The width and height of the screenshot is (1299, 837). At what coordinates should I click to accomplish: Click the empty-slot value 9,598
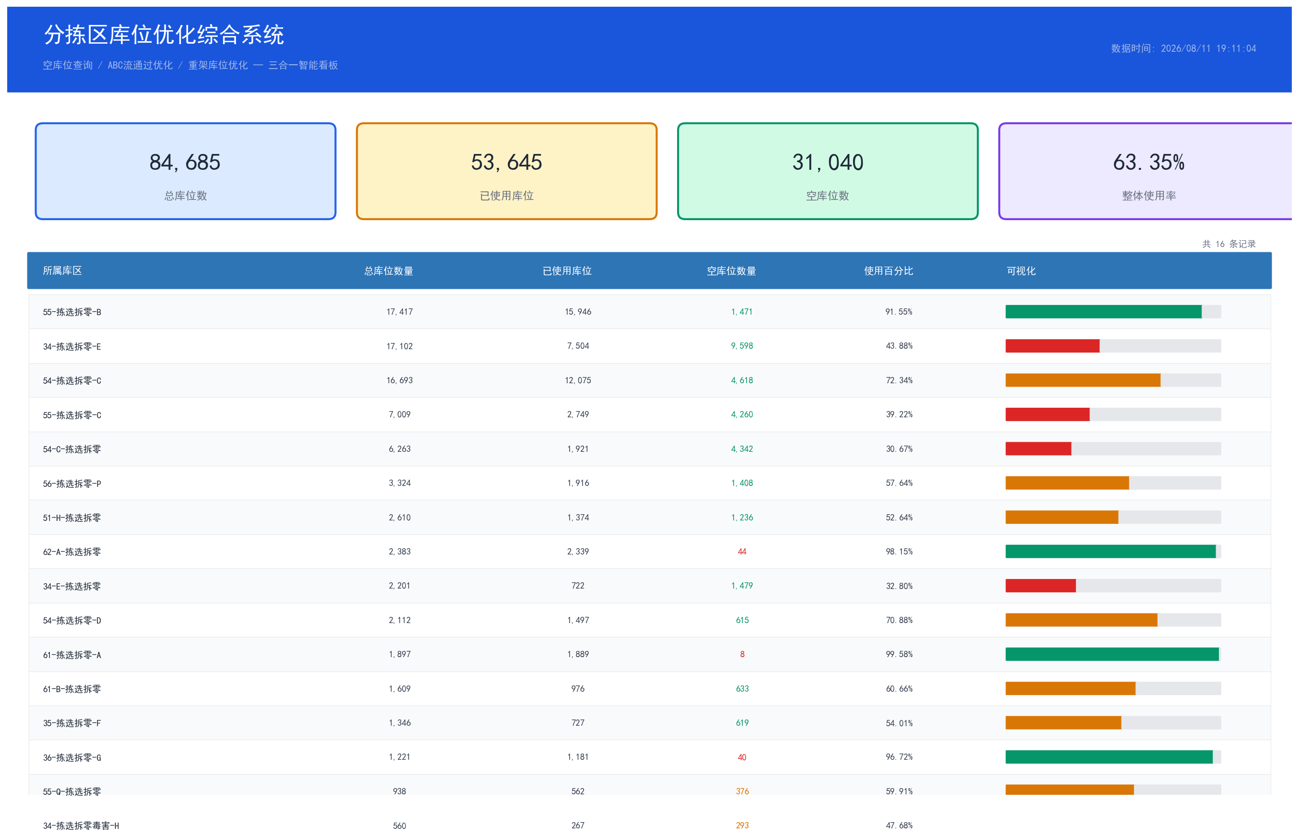tap(742, 346)
